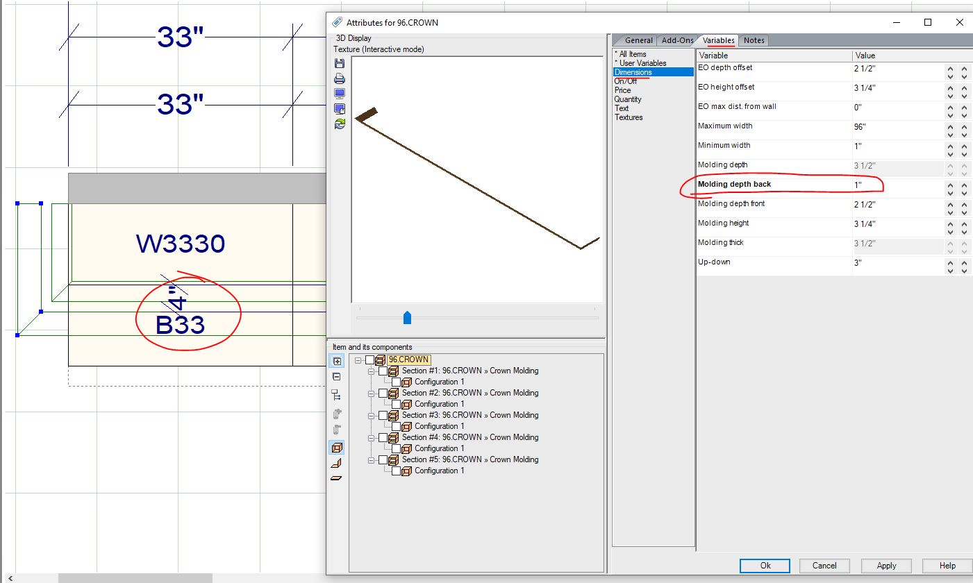Click the save (floppy disk) icon
The image size is (973, 583).
coord(340,63)
